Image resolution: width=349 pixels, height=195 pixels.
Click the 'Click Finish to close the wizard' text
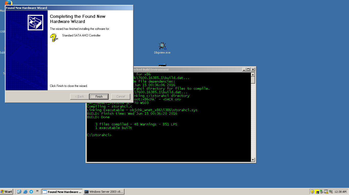pyautogui.click(x=69, y=86)
